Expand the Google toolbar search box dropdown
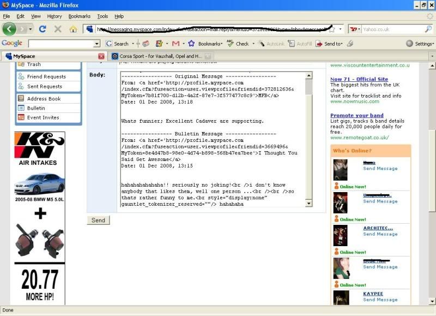Viewport: 436px width, 316px height. click(x=97, y=44)
